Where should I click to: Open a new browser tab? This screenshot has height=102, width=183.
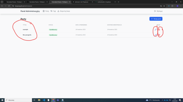point(118,2)
